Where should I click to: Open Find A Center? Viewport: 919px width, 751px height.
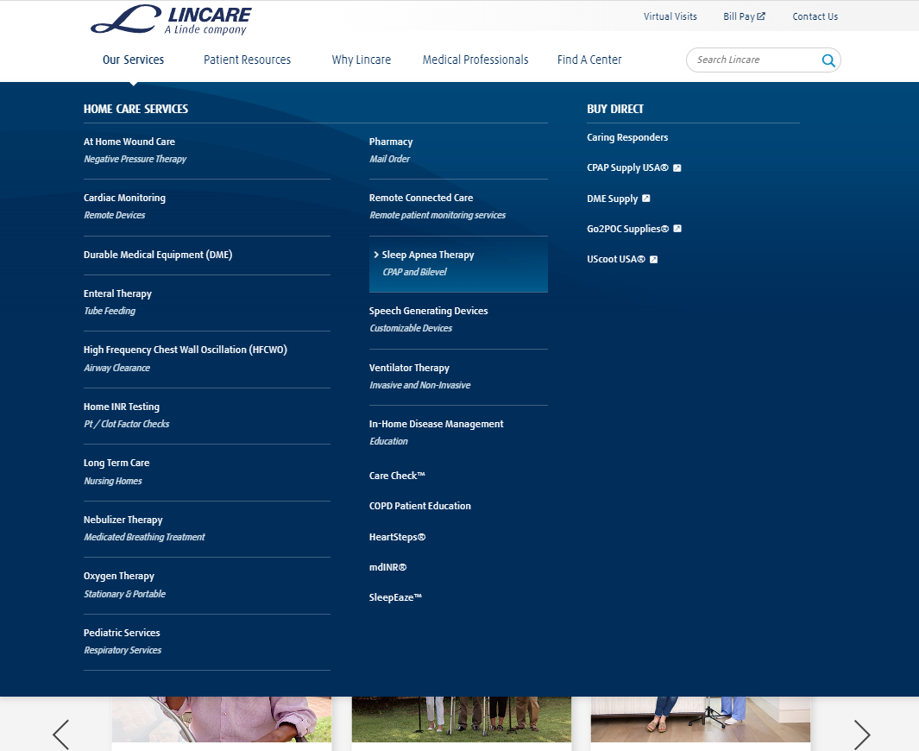[x=589, y=60]
